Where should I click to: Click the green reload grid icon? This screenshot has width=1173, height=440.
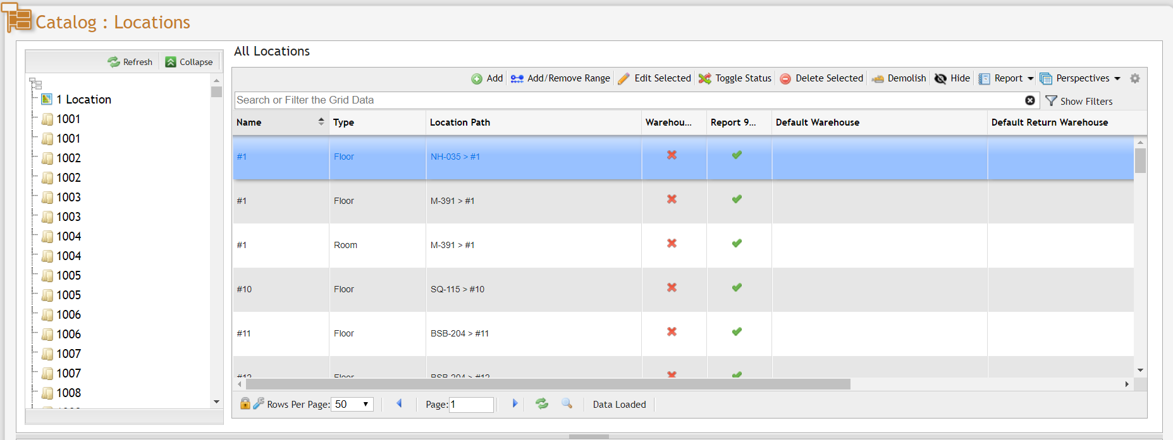click(542, 403)
